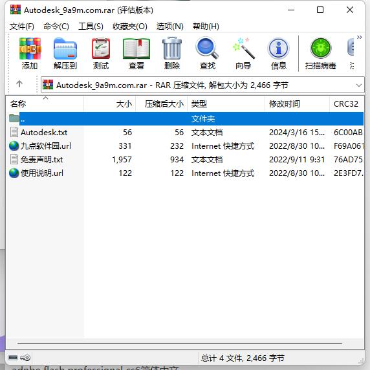Click the WinRAR title bar icon

click(x=16, y=10)
